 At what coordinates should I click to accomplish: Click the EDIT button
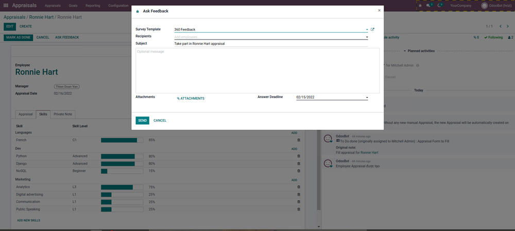click(10, 27)
